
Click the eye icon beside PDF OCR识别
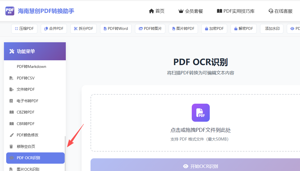click(12, 158)
